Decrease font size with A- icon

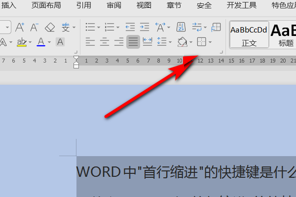[34, 28]
